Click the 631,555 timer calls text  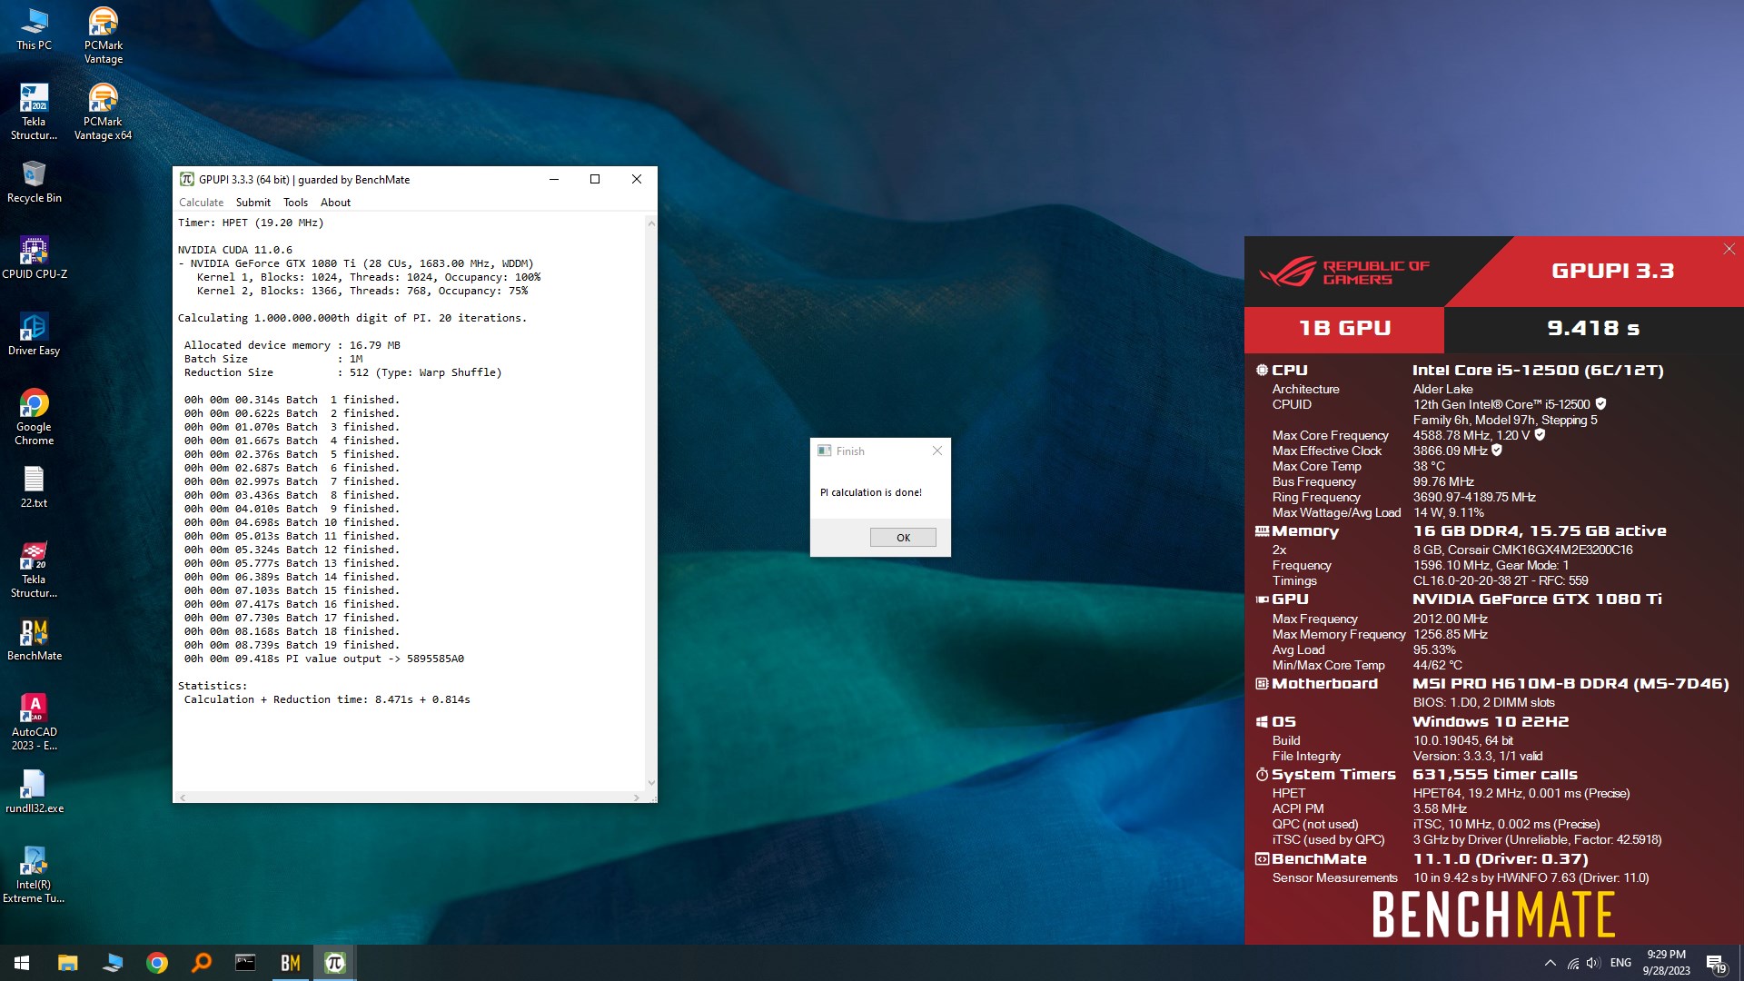point(1495,774)
